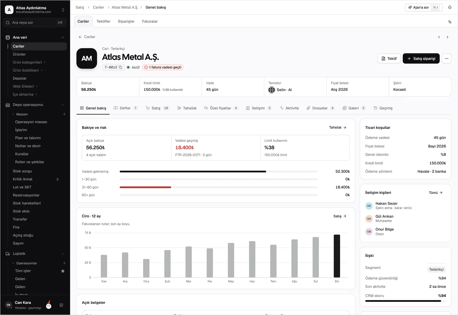Open the Tahsilat link in Bakiye ve risk
The height and width of the screenshot is (315, 458).
coord(338,127)
